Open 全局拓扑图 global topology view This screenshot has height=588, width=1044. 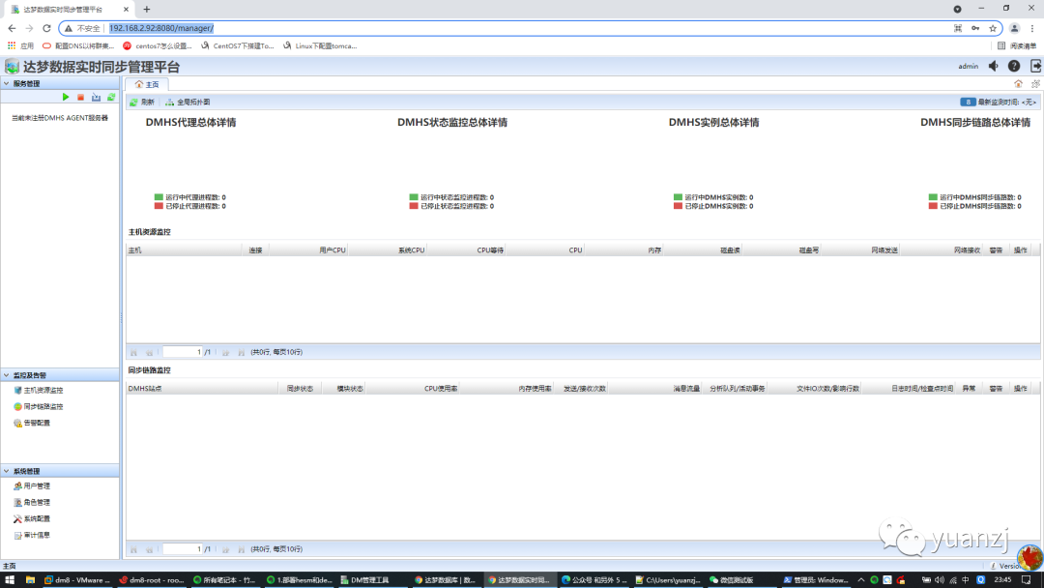(x=188, y=102)
